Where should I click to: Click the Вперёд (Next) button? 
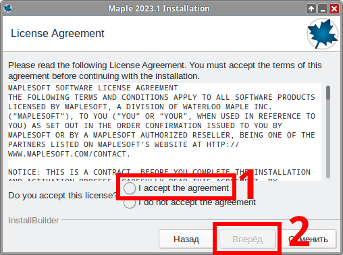tap(247, 239)
